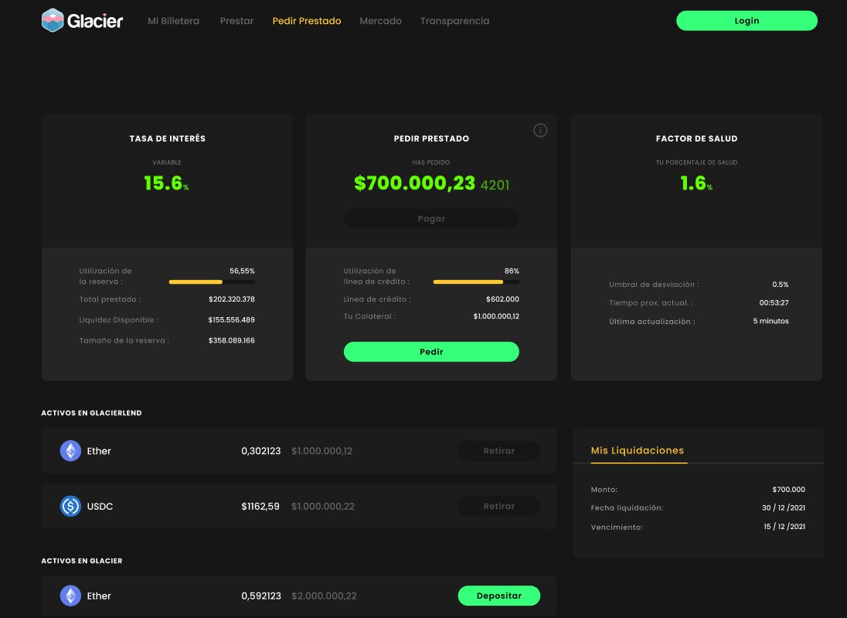Click the $1162,59 USDC balance
Image resolution: width=847 pixels, height=618 pixels.
(x=260, y=507)
